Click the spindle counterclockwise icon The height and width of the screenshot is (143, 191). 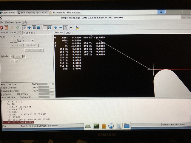point(12,57)
